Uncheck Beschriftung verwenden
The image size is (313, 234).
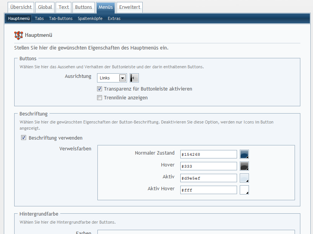pyautogui.click(x=24, y=138)
